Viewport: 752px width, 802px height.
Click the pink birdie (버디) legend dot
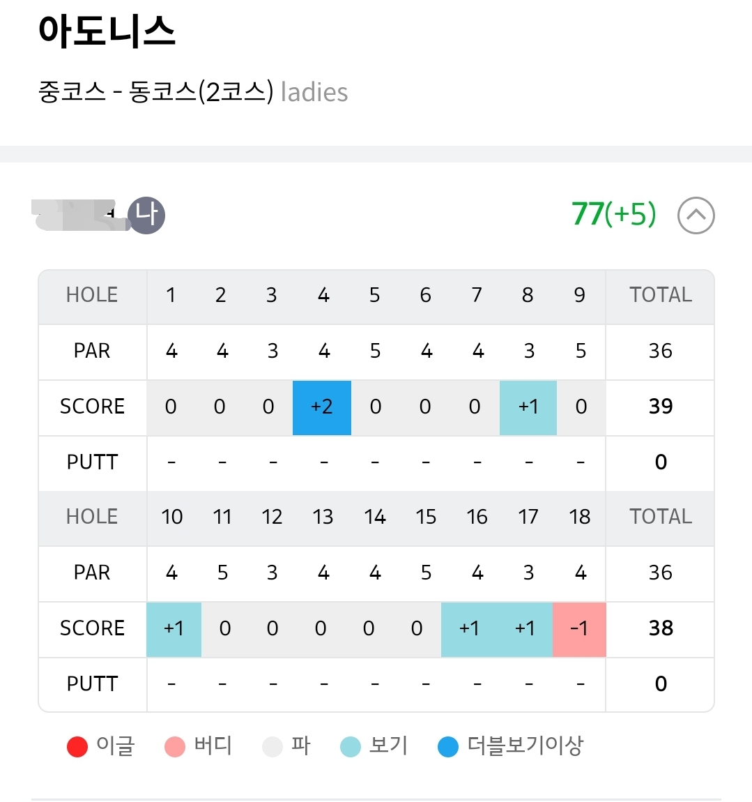click(x=175, y=747)
